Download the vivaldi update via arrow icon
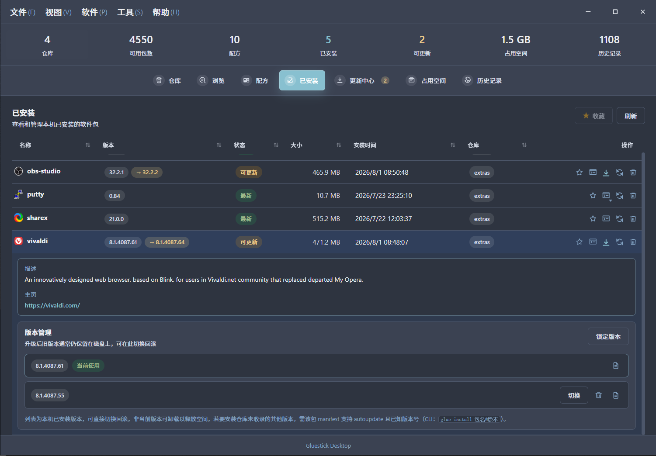This screenshot has width=656, height=456. click(x=606, y=242)
